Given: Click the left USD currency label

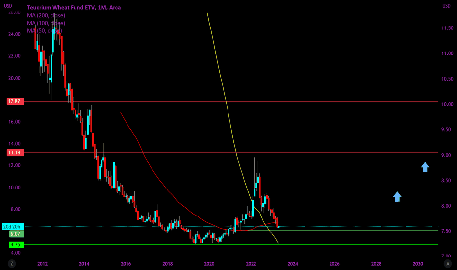Looking at the screenshot, I should click(8, 6).
